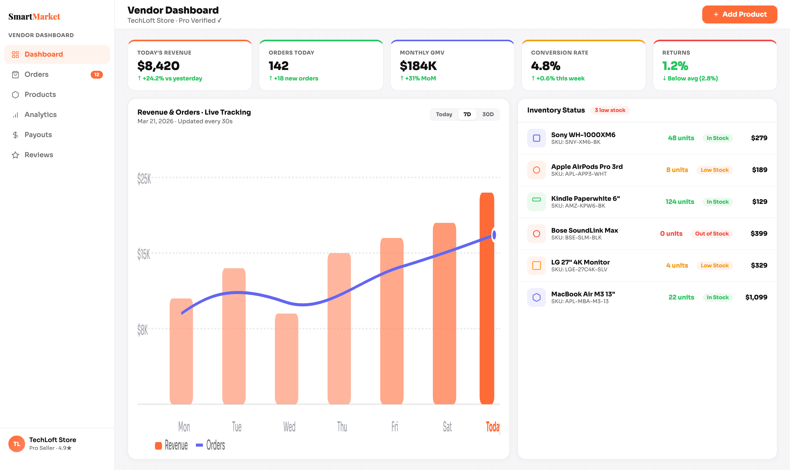Select the 30D time range
The height and width of the screenshot is (470, 790).
pos(488,114)
